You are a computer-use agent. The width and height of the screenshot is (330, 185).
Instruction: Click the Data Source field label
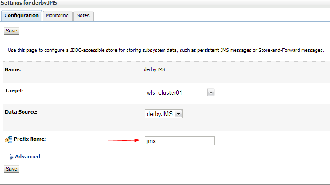(x=21, y=112)
